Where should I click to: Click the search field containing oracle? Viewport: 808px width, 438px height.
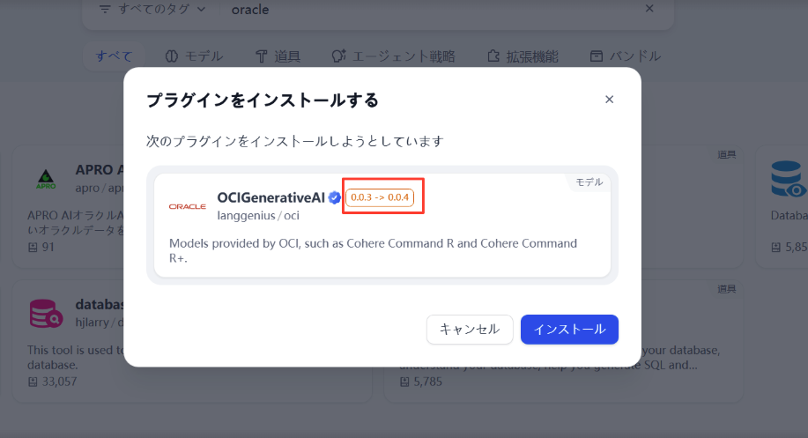[x=433, y=10]
